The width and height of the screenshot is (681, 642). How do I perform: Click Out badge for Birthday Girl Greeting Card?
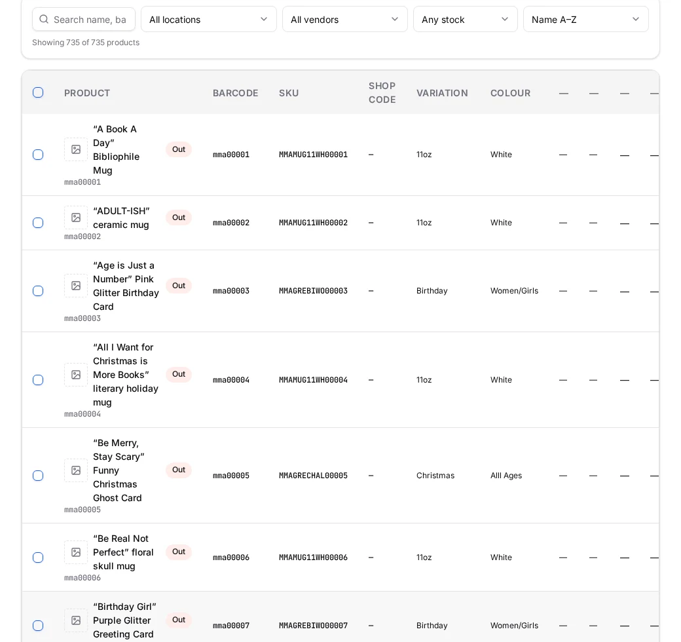click(179, 620)
